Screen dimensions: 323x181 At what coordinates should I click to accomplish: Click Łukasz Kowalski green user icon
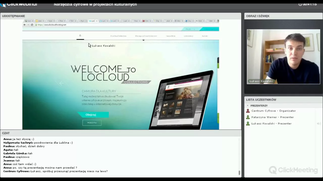coord(248,123)
